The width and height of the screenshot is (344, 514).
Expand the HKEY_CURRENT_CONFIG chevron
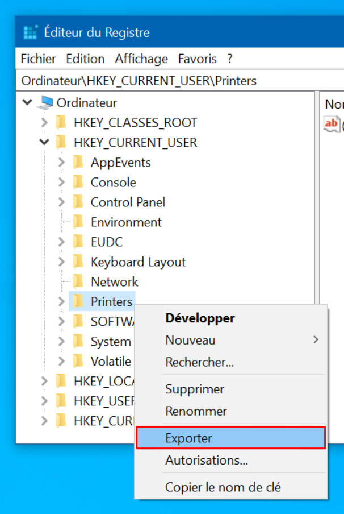(x=44, y=421)
